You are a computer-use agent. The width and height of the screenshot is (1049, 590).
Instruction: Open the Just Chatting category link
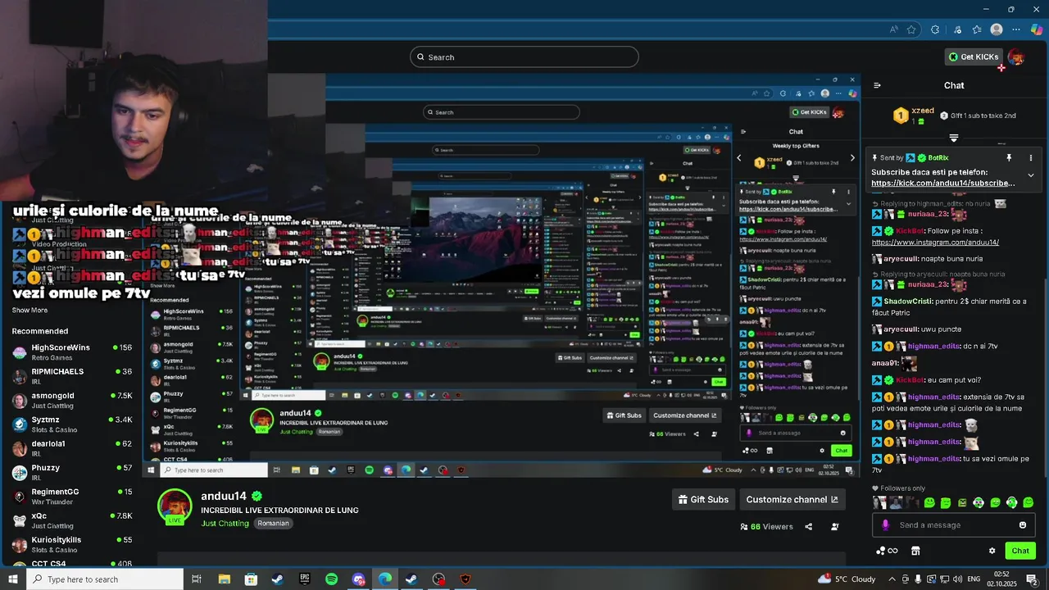tap(225, 524)
